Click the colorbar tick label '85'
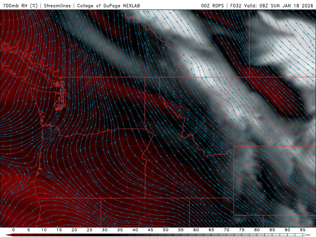 (x=272, y=230)
